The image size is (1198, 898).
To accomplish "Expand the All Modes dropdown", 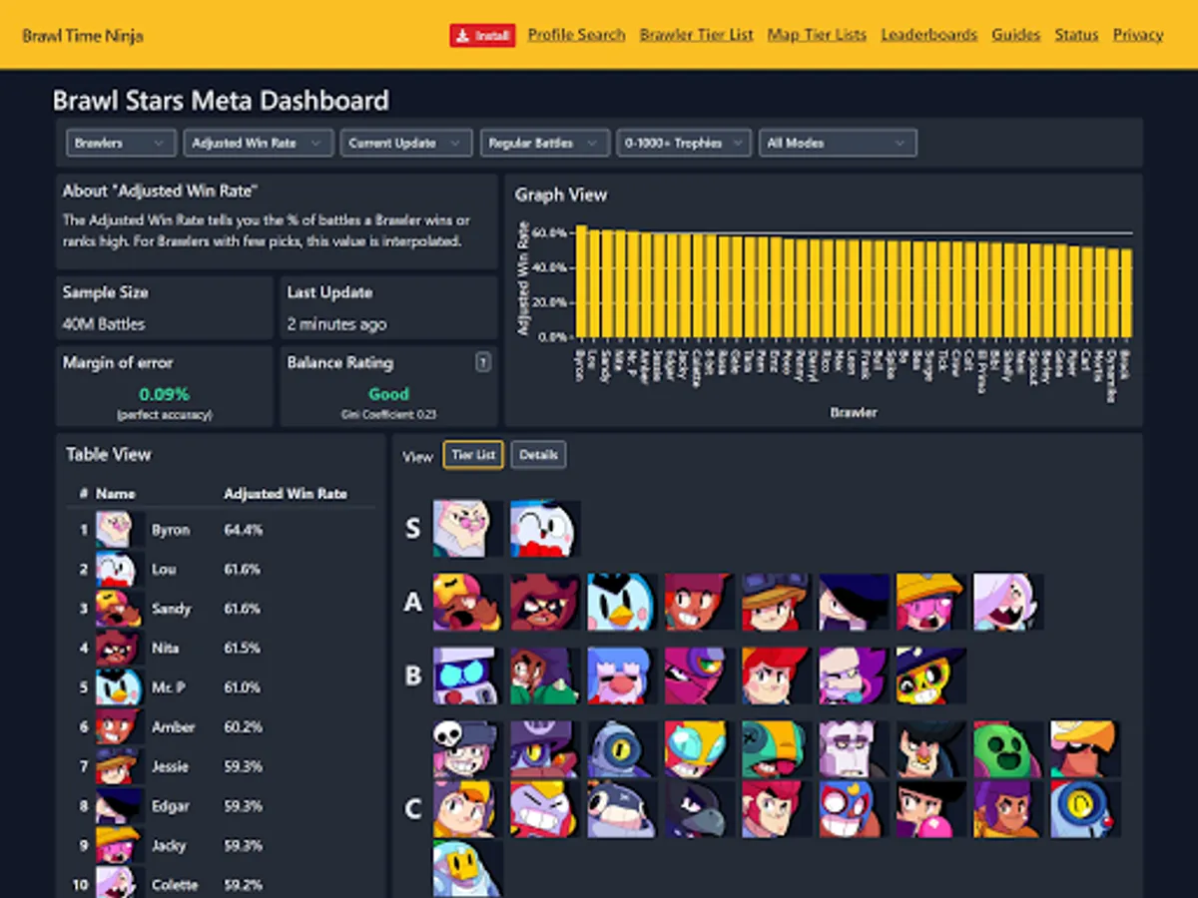I will tap(838, 143).
